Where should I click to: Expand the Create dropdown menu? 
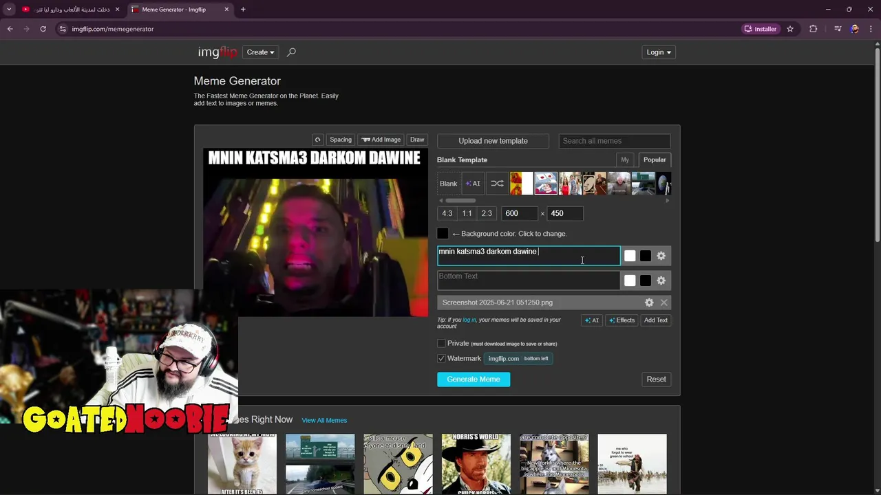[x=260, y=52]
